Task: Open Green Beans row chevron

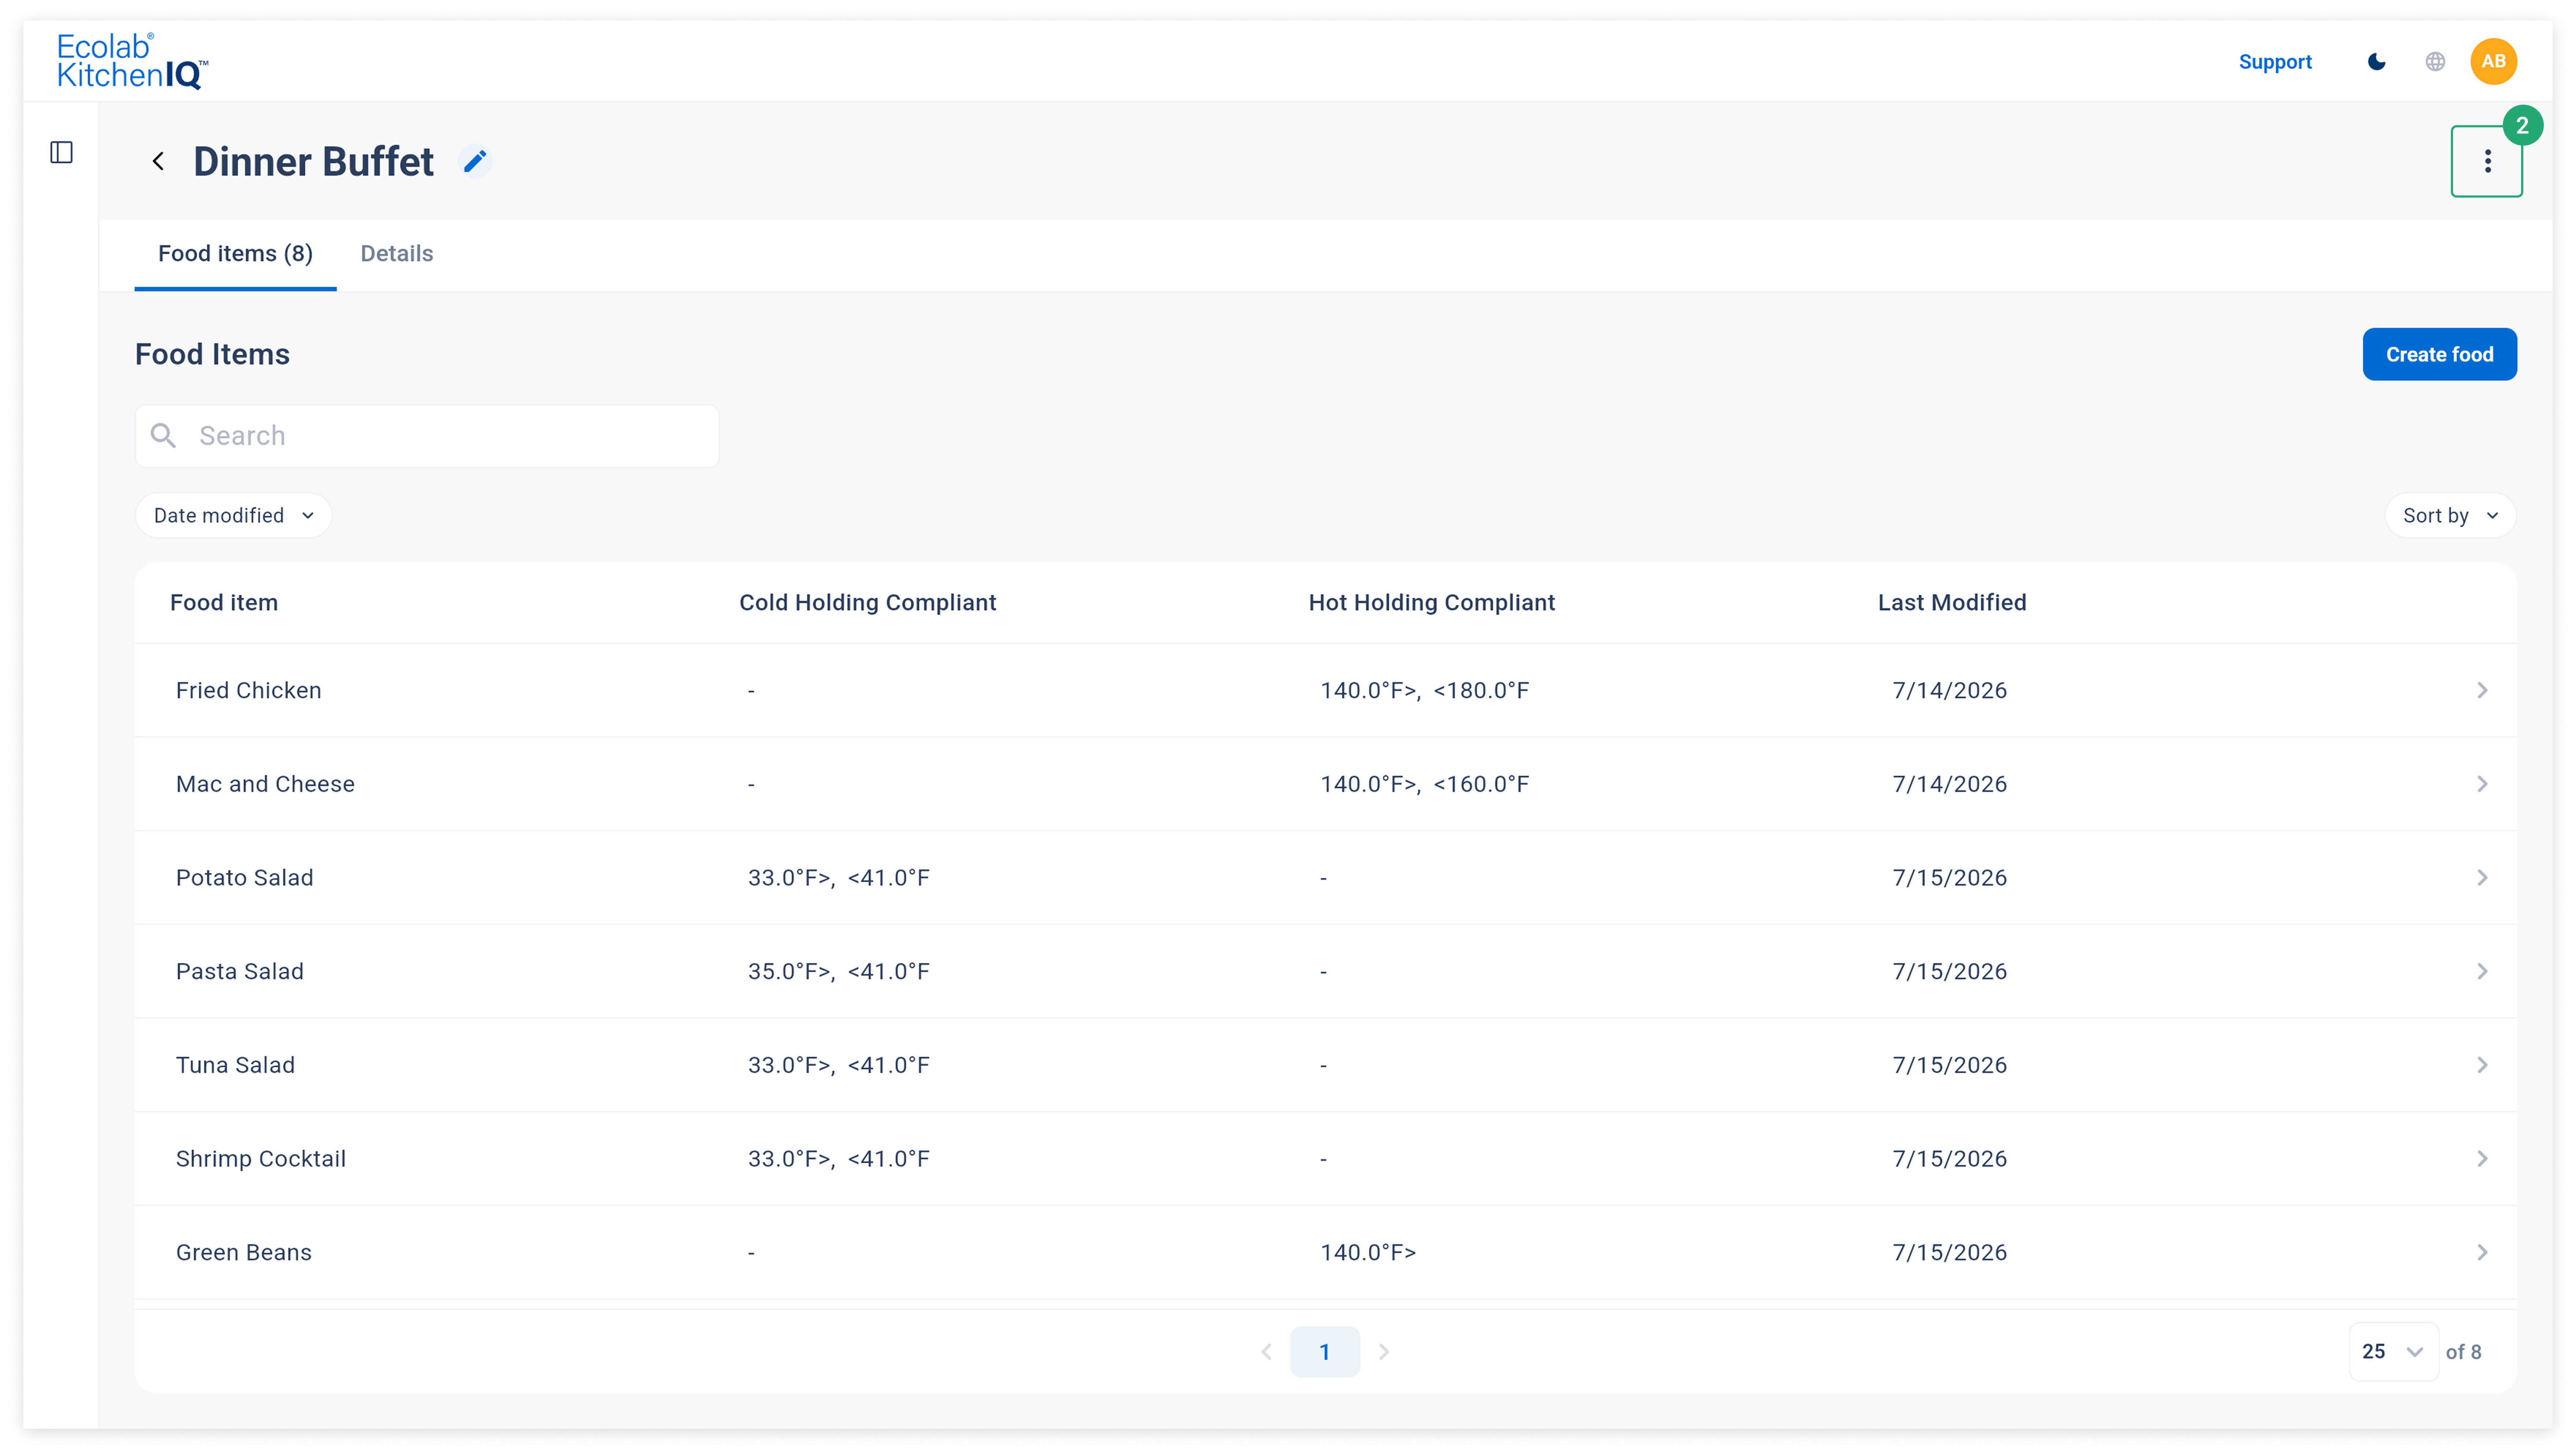Action: pos(2482,1252)
